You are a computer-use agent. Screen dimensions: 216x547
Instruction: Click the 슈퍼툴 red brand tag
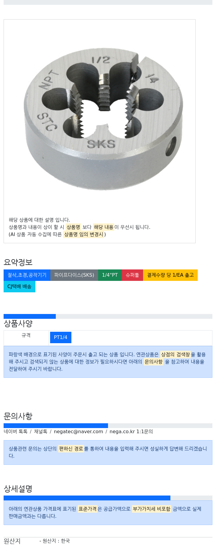pyautogui.click(x=132, y=275)
